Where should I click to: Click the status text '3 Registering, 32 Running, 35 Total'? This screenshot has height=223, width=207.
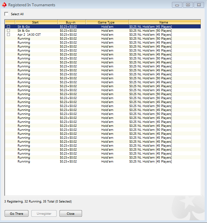click(x=29, y=202)
